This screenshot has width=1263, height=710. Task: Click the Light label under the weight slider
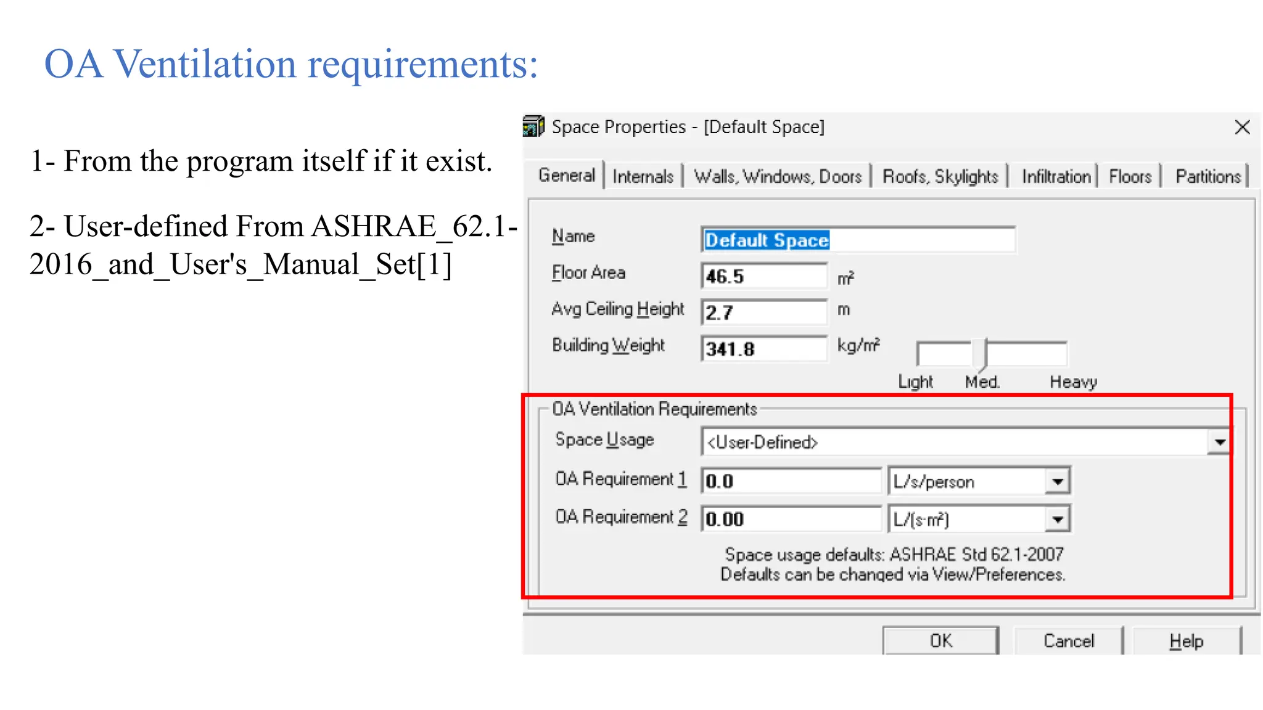915,382
